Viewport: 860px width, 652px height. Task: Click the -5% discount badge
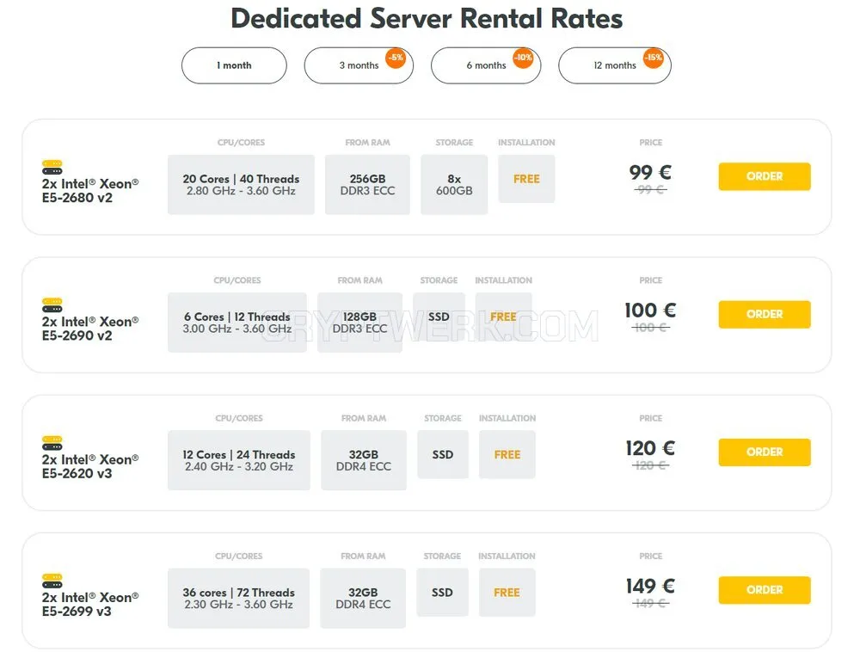[x=396, y=58]
